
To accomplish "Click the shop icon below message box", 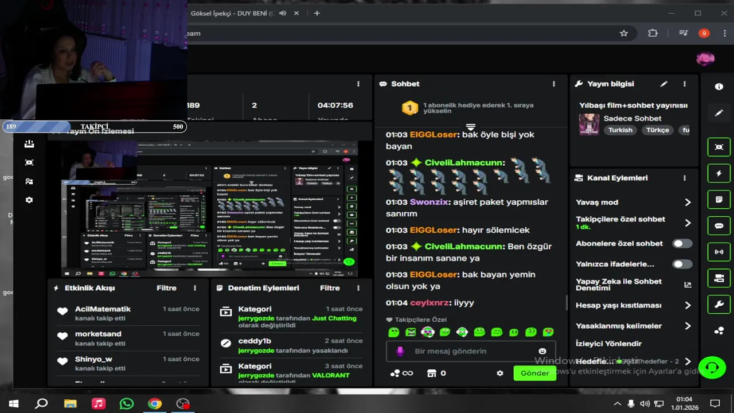I will point(432,373).
